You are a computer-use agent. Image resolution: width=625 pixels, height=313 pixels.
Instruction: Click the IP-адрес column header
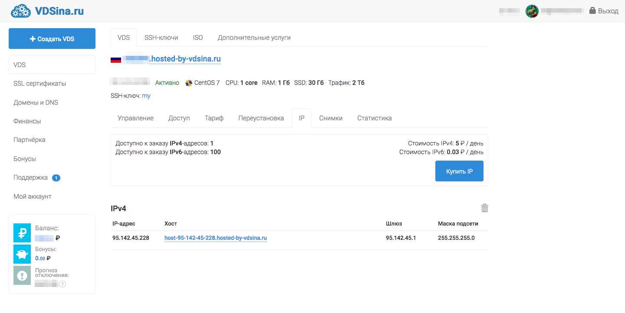click(x=124, y=224)
